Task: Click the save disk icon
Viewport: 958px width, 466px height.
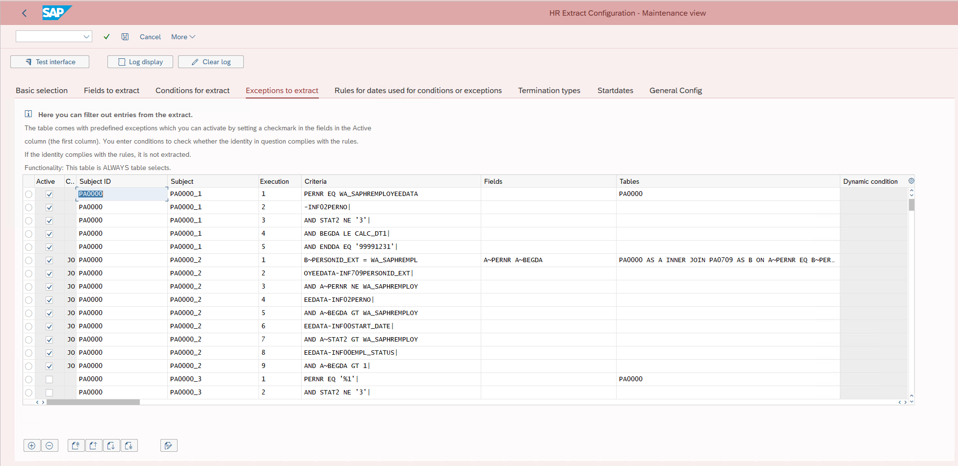Action: click(125, 37)
